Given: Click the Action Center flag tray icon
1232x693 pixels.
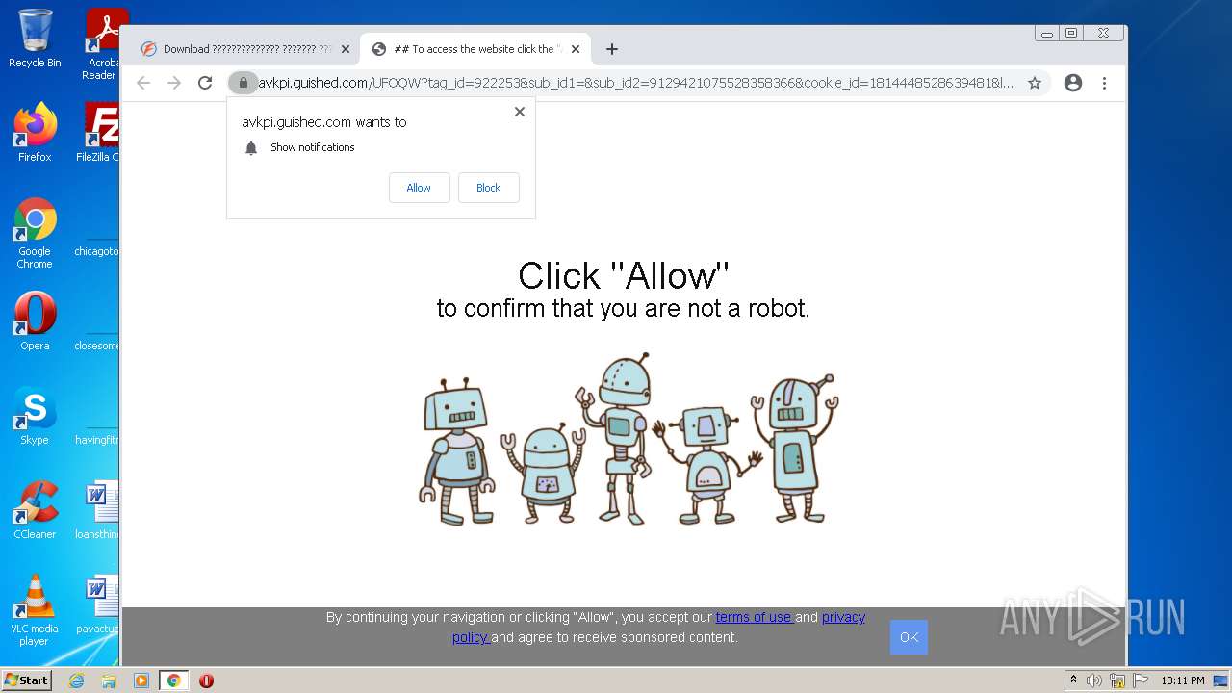Looking at the screenshot, I should point(1140,680).
